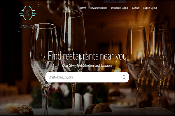Submit the address search via magnifier

coord(124,77)
